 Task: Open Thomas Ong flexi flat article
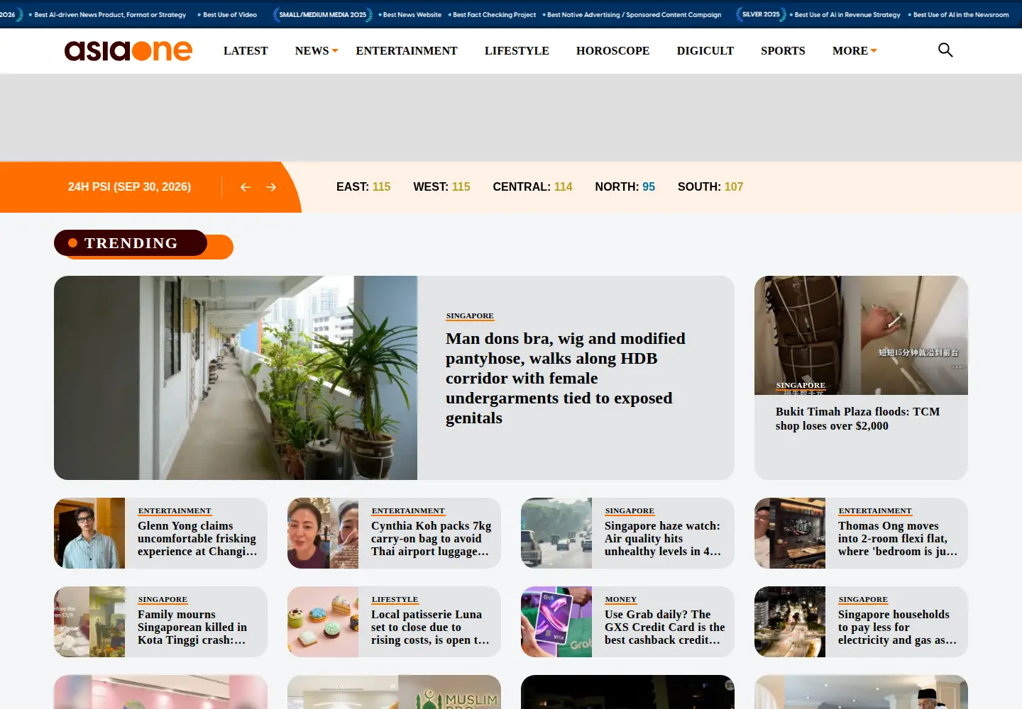[898, 539]
